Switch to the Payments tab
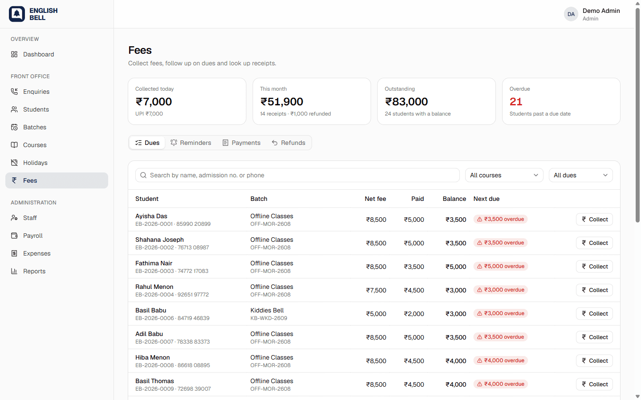641x400 pixels. coord(241,143)
